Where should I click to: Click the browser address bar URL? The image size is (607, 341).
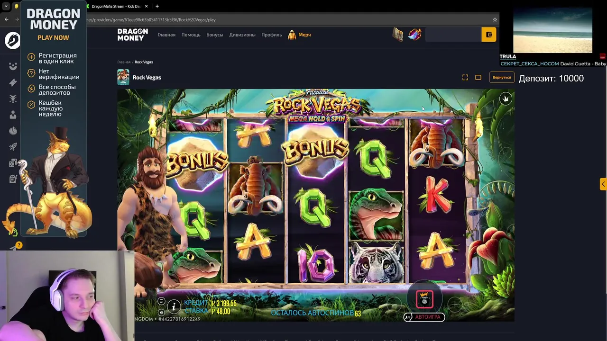[x=152, y=20]
